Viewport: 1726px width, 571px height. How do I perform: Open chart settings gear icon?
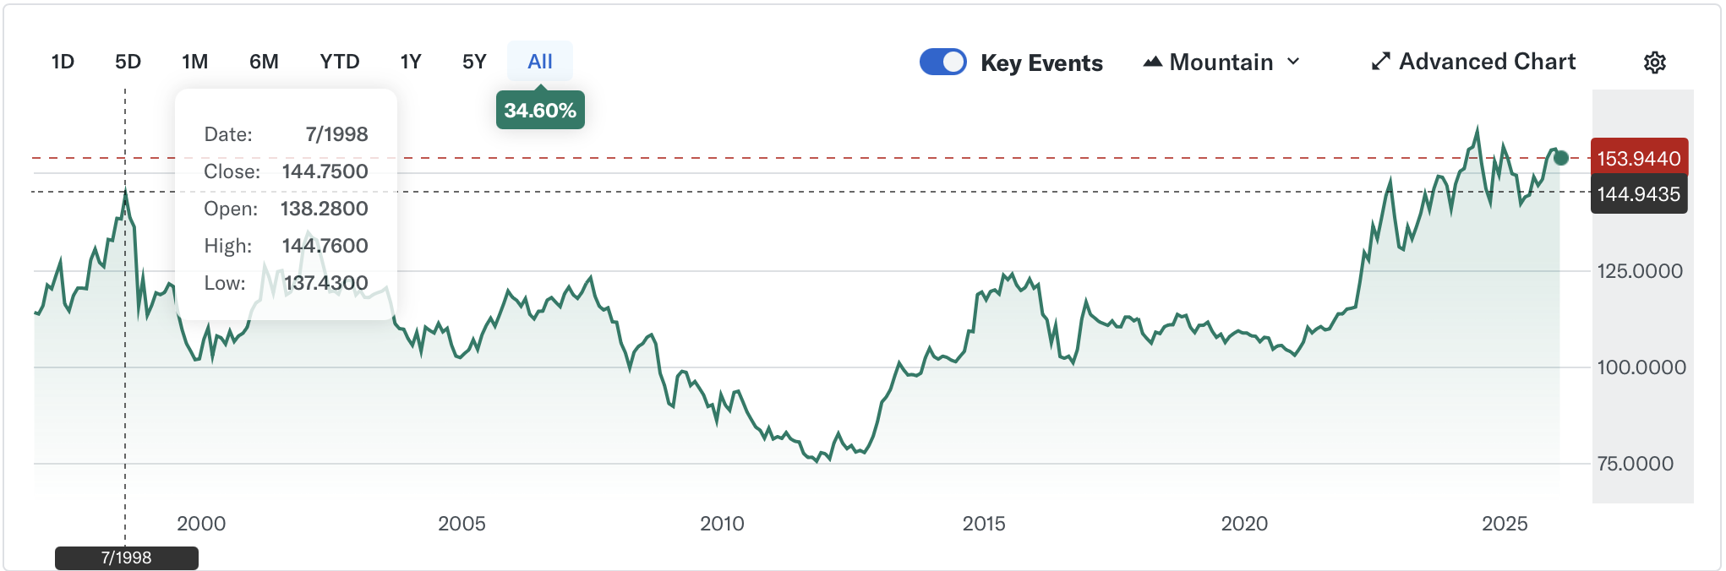(x=1654, y=63)
